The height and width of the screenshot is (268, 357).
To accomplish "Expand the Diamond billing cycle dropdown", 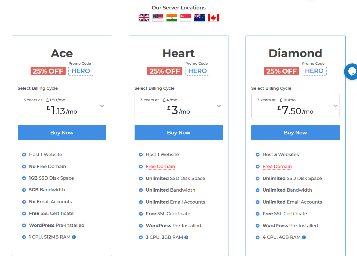I will click(336, 106).
